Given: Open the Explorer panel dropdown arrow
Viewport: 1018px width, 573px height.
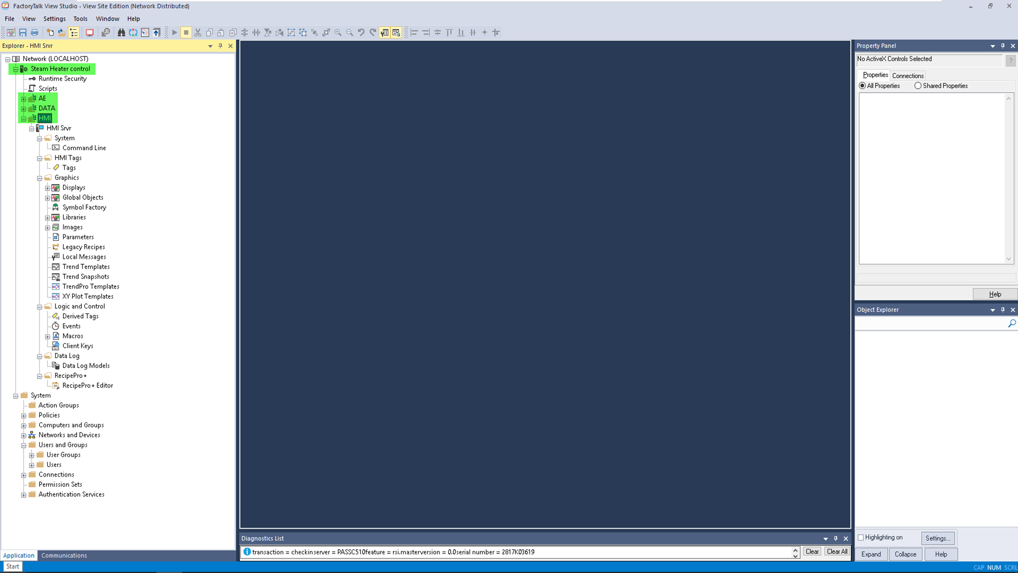Looking at the screenshot, I should click(x=210, y=46).
